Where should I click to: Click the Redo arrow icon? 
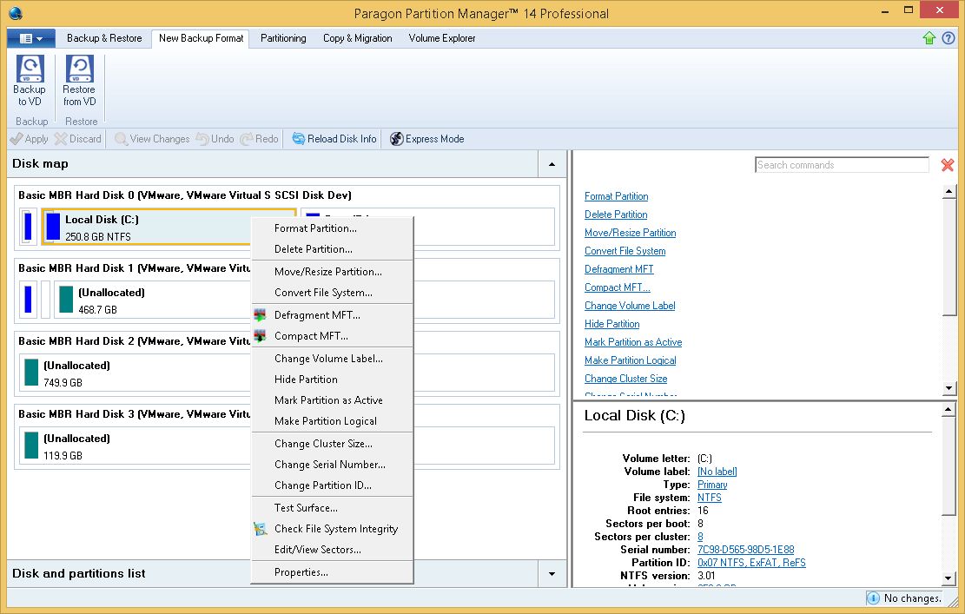247,139
